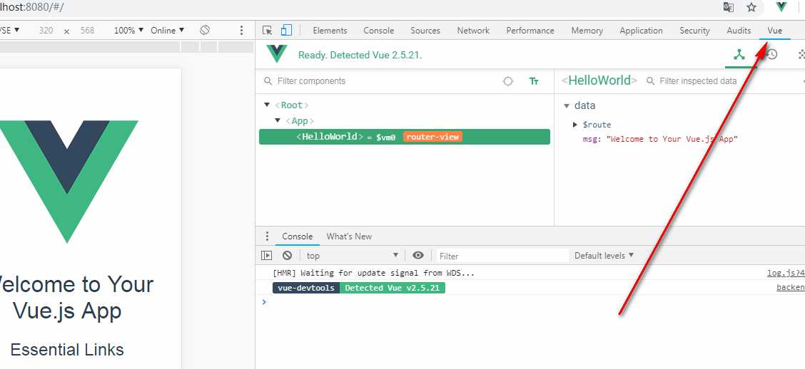Collapse the data section

click(567, 105)
